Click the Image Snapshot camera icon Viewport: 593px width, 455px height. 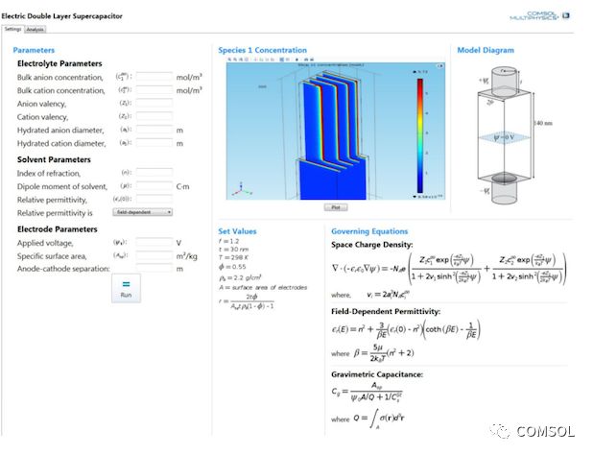click(x=306, y=60)
